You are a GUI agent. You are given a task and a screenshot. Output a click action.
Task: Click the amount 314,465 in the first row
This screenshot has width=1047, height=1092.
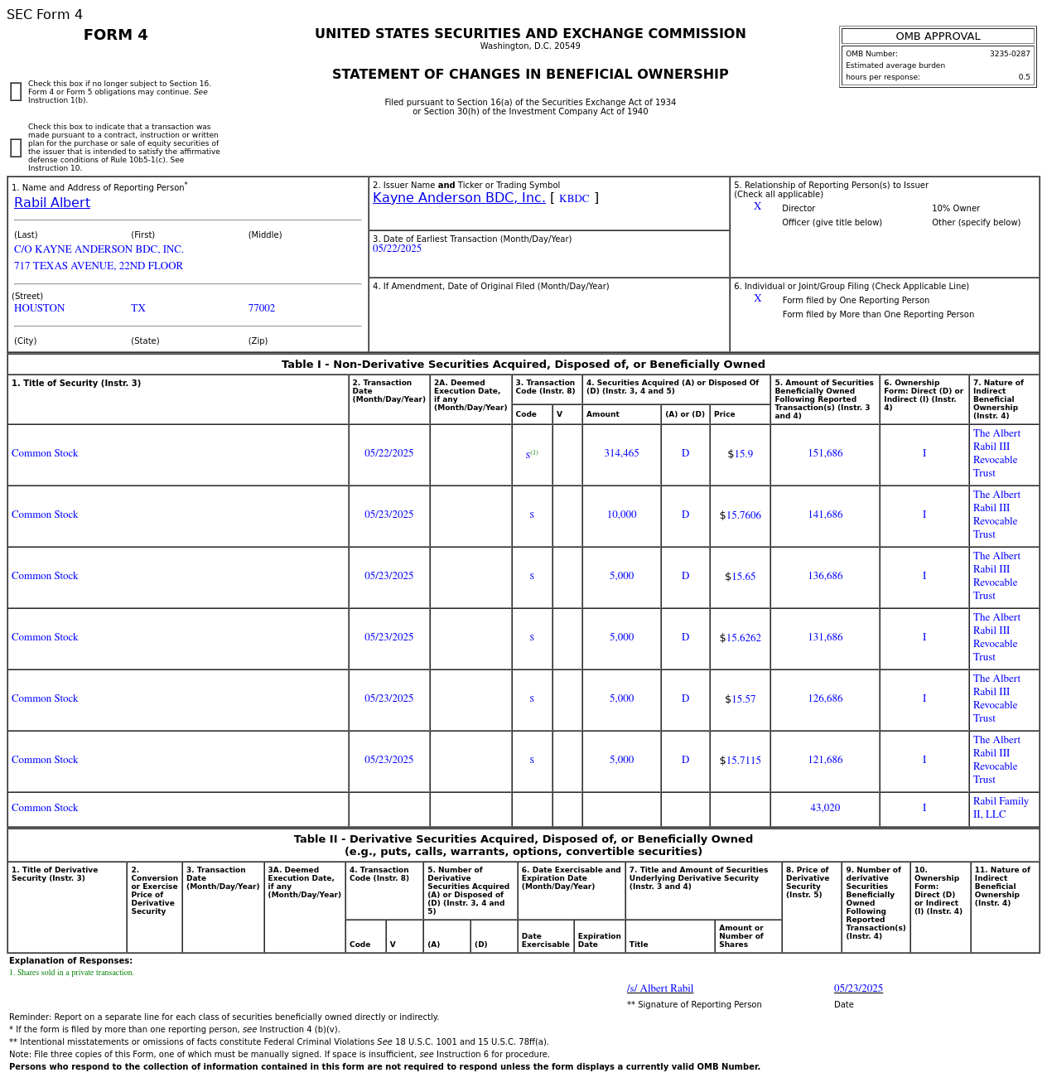point(621,453)
